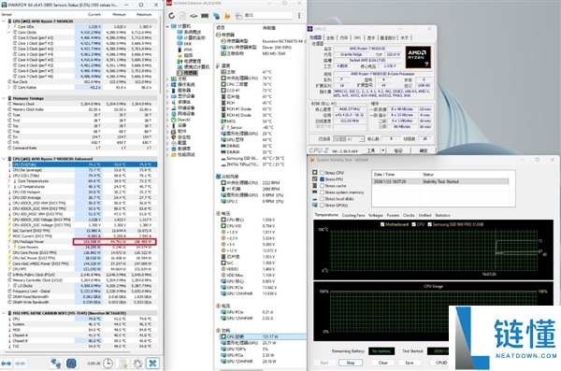Enable the Stress GPU(s) checkbox

pyautogui.click(x=322, y=205)
